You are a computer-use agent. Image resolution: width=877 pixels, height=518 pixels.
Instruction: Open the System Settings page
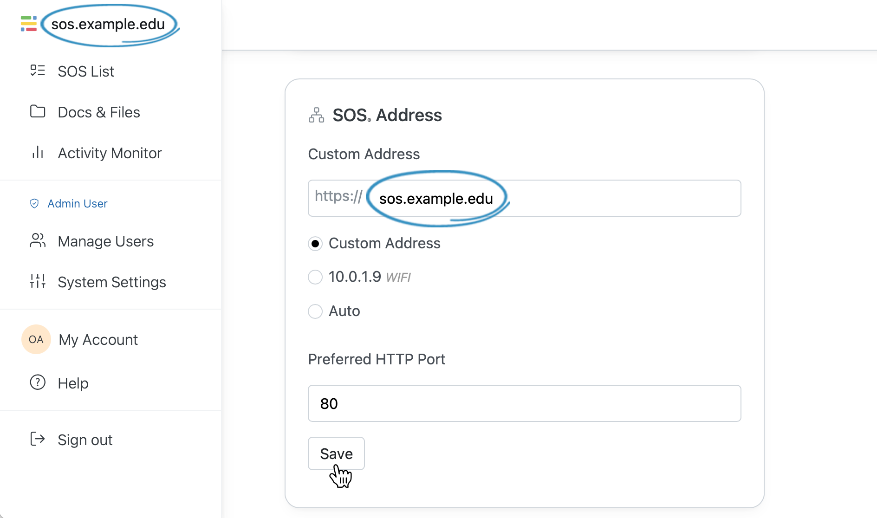tap(110, 282)
